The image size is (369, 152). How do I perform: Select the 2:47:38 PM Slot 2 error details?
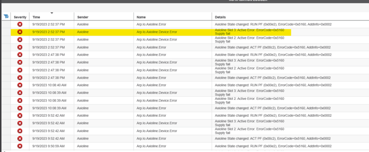(x=249, y=70)
